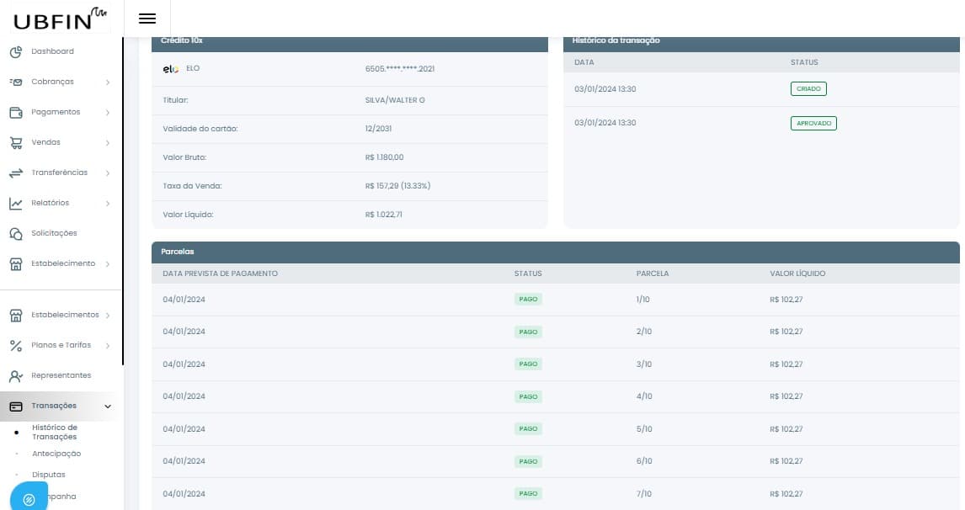Click the Relatórios chart icon
The image size is (965, 510).
15,204
